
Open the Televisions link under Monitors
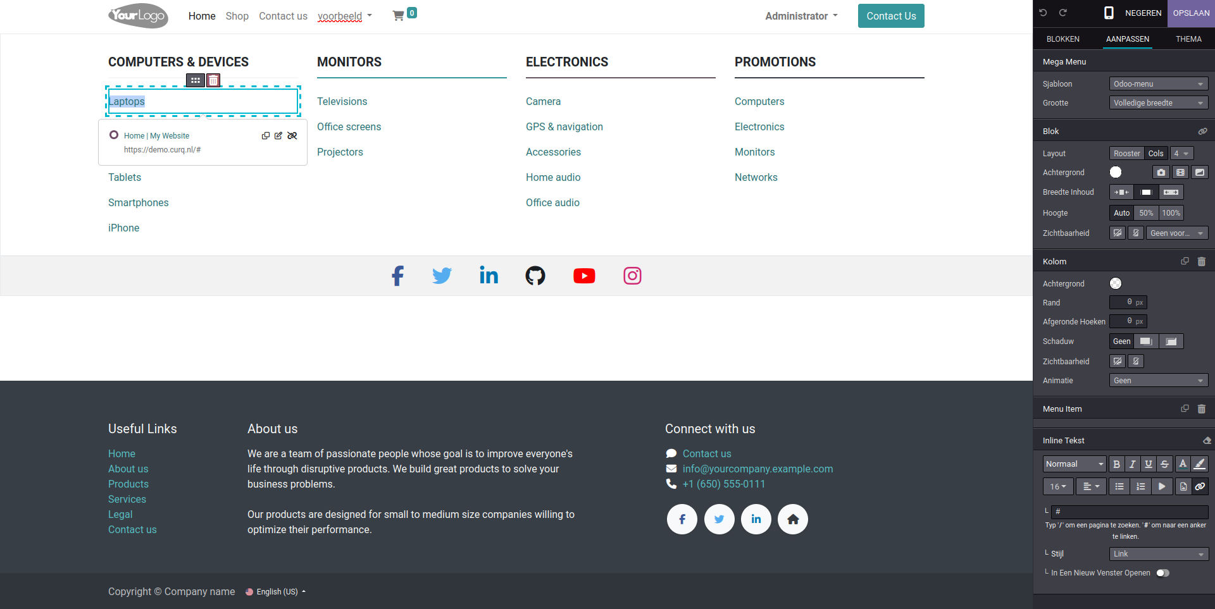[342, 101]
